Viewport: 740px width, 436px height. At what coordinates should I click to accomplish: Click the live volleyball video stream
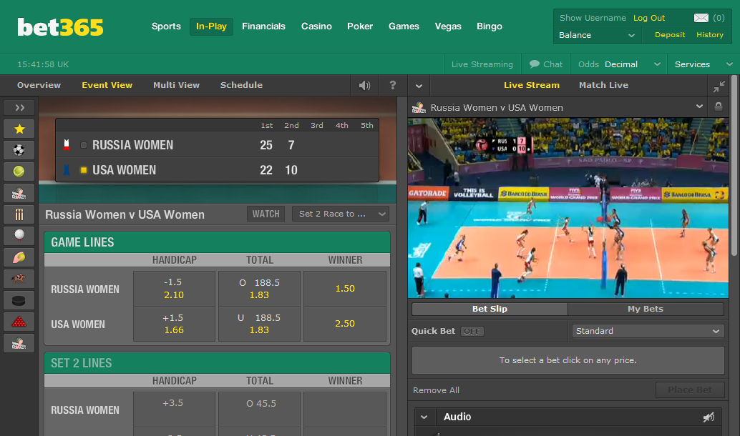click(568, 208)
